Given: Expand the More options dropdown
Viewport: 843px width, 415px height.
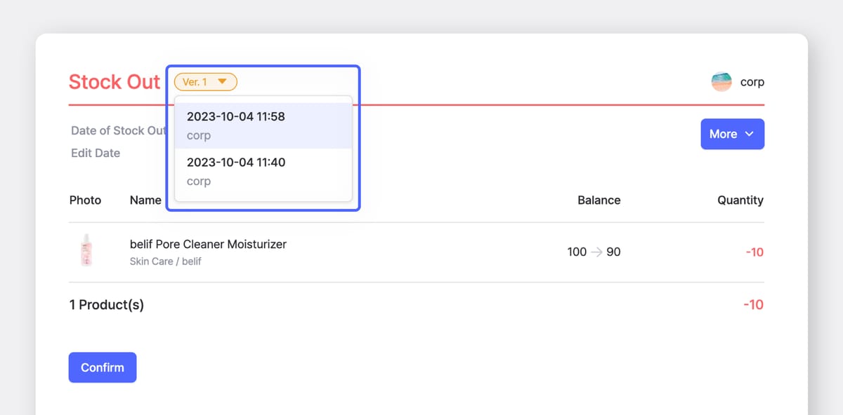Looking at the screenshot, I should point(733,134).
